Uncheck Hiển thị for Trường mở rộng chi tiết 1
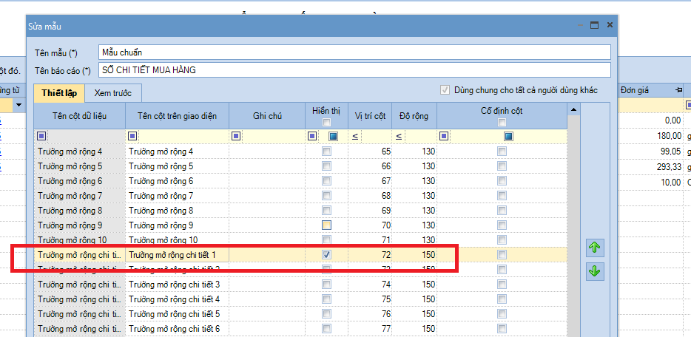The width and height of the screenshot is (691, 337). (x=326, y=255)
